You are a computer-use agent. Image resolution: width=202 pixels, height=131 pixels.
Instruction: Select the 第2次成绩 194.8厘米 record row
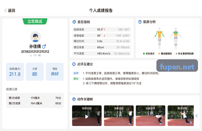[x=35, y=103]
